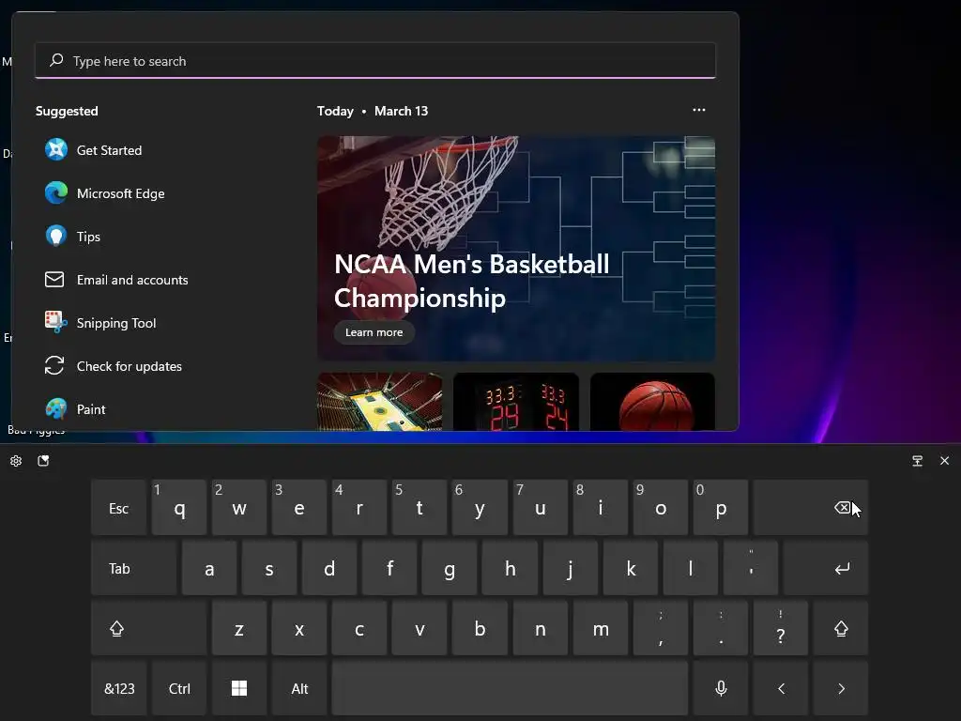Launch the Snipping Tool
Screen dimensions: 961x721
(x=100, y=323)
